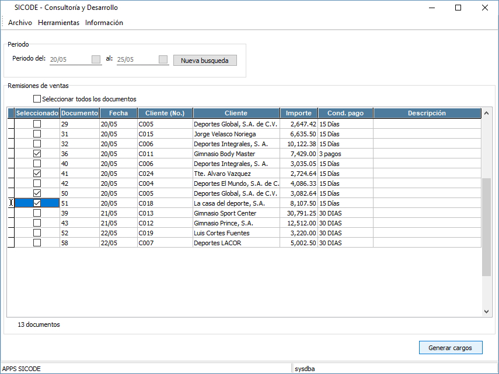
Task: Sort by the Importe column header
Action: point(299,113)
